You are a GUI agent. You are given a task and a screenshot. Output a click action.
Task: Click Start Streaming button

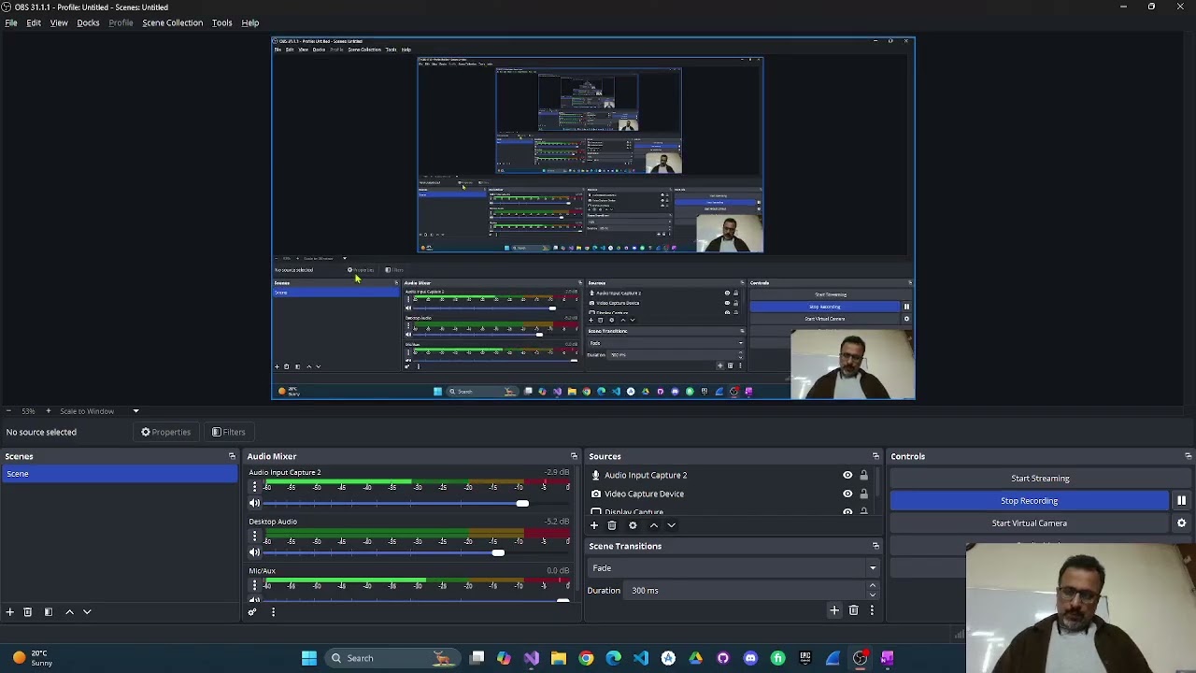click(x=1040, y=479)
